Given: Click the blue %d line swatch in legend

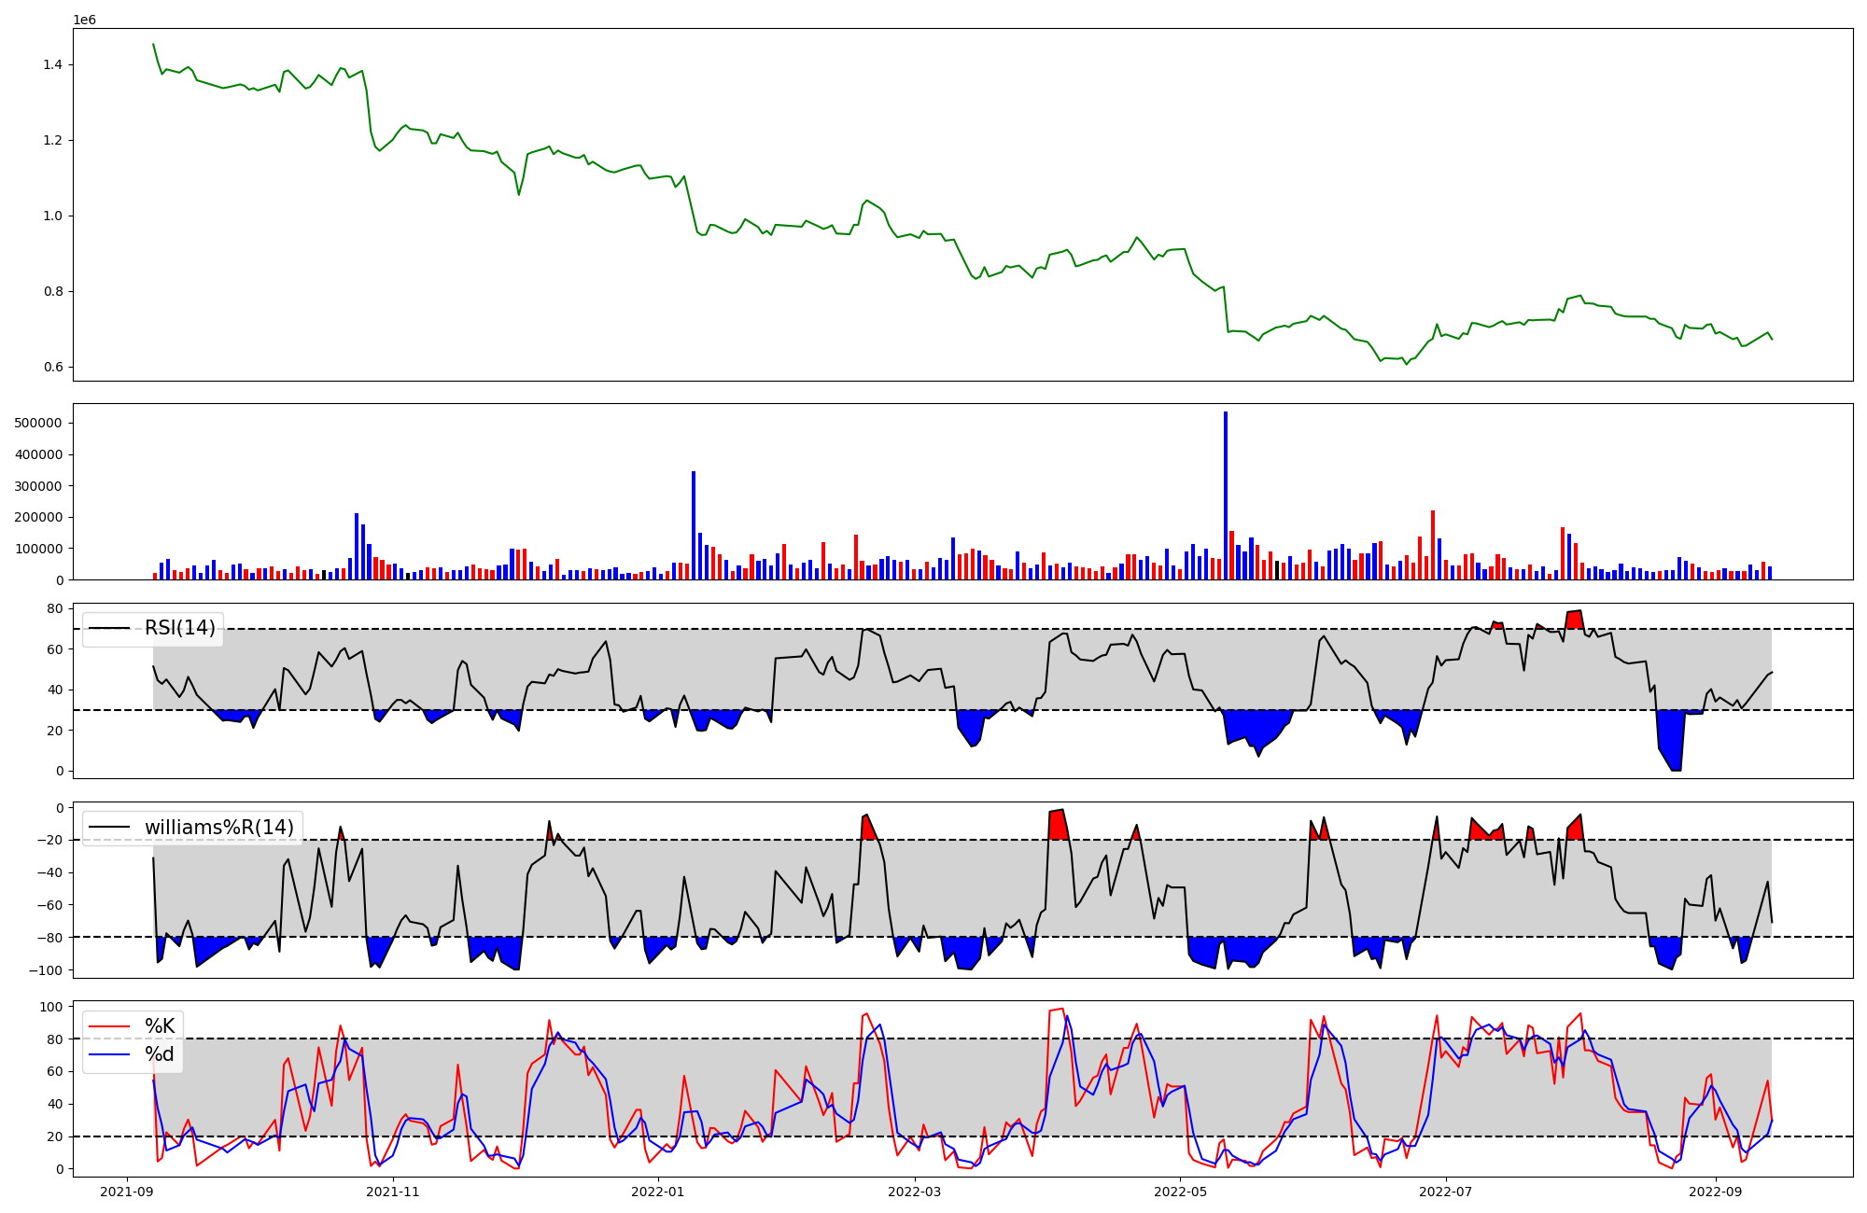Looking at the screenshot, I should coord(108,1054).
